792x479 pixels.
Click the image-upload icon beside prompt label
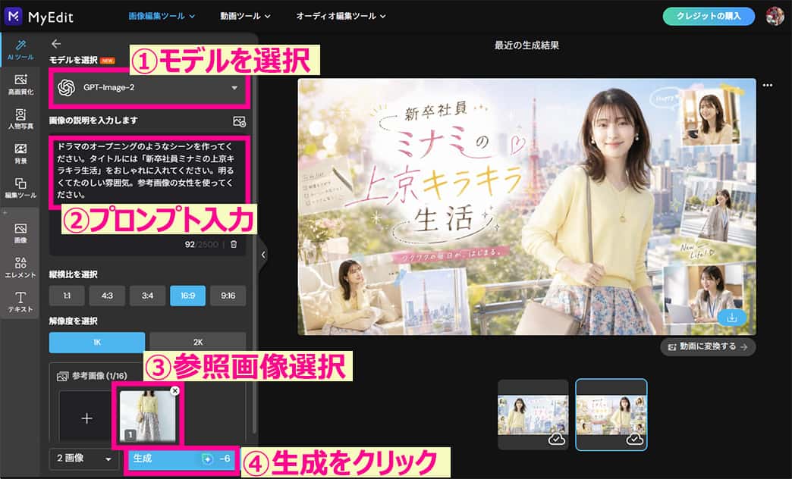pos(240,121)
